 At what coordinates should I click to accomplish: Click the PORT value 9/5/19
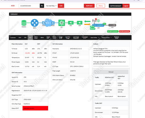pyautogui.click(x=72, y=62)
